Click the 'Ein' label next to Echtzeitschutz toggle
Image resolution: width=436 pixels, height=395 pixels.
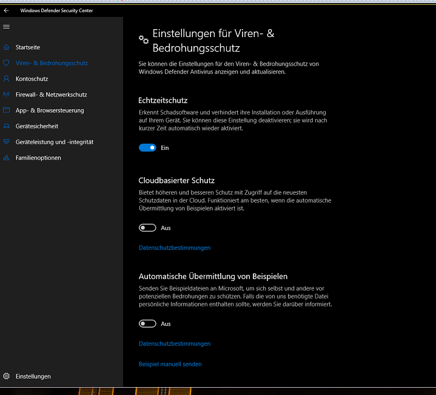pyautogui.click(x=165, y=148)
